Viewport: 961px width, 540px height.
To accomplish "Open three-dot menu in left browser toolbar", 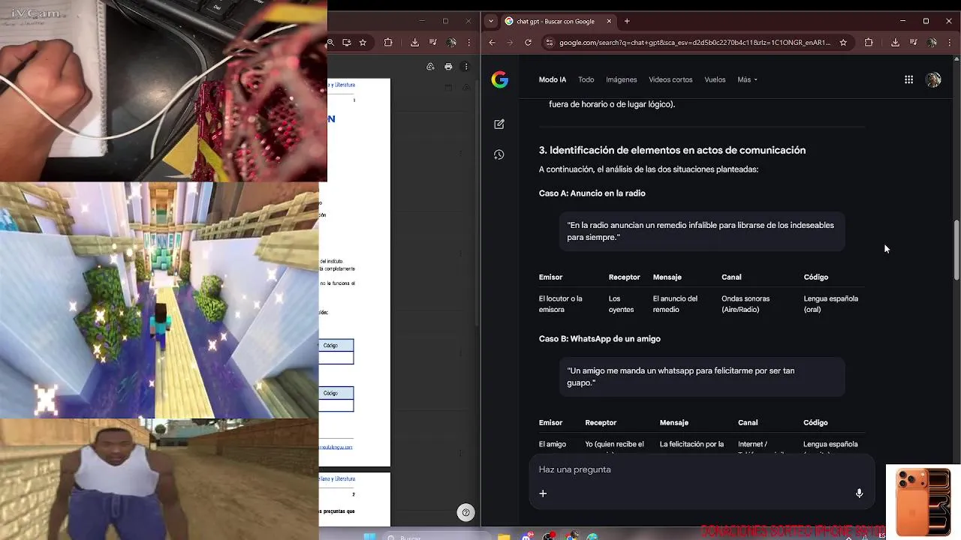I will click(470, 43).
